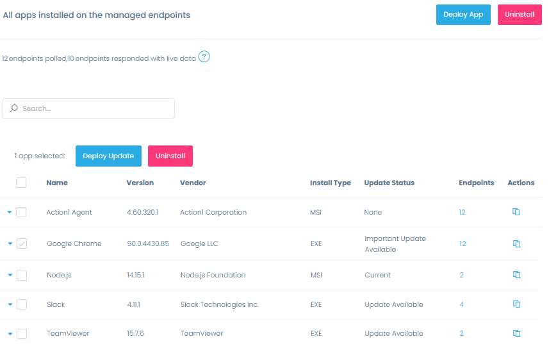Expand the Node.js row
The width and height of the screenshot is (549, 346).
[10, 276]
